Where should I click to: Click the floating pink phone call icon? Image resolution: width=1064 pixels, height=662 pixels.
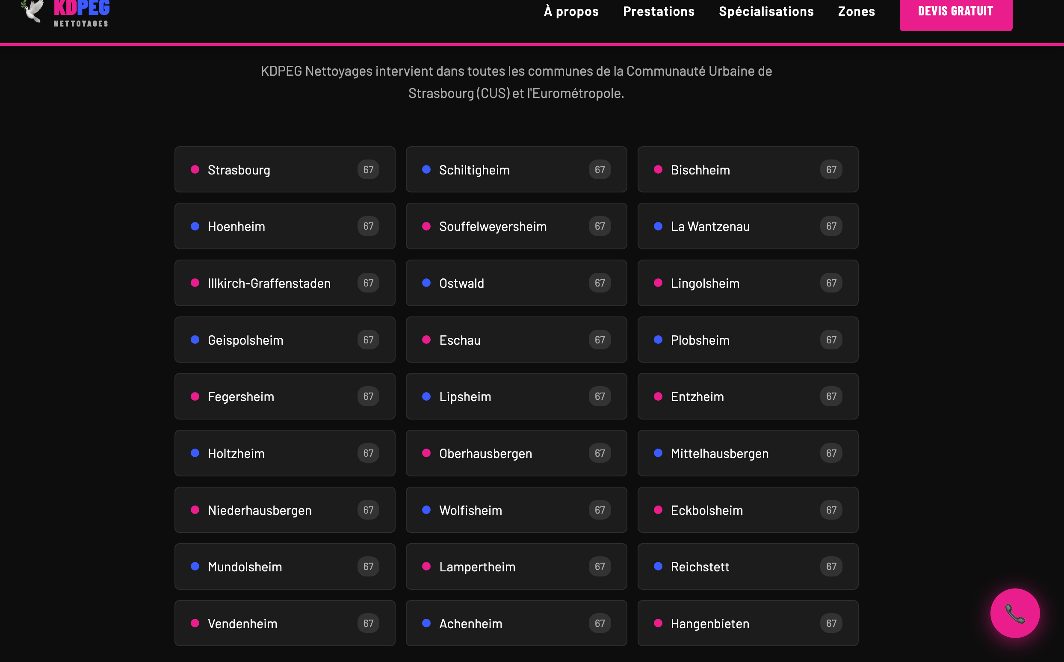[x=1014, y=613]
